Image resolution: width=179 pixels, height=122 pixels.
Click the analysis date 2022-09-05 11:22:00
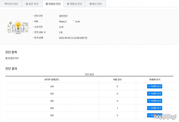point(73,38)
